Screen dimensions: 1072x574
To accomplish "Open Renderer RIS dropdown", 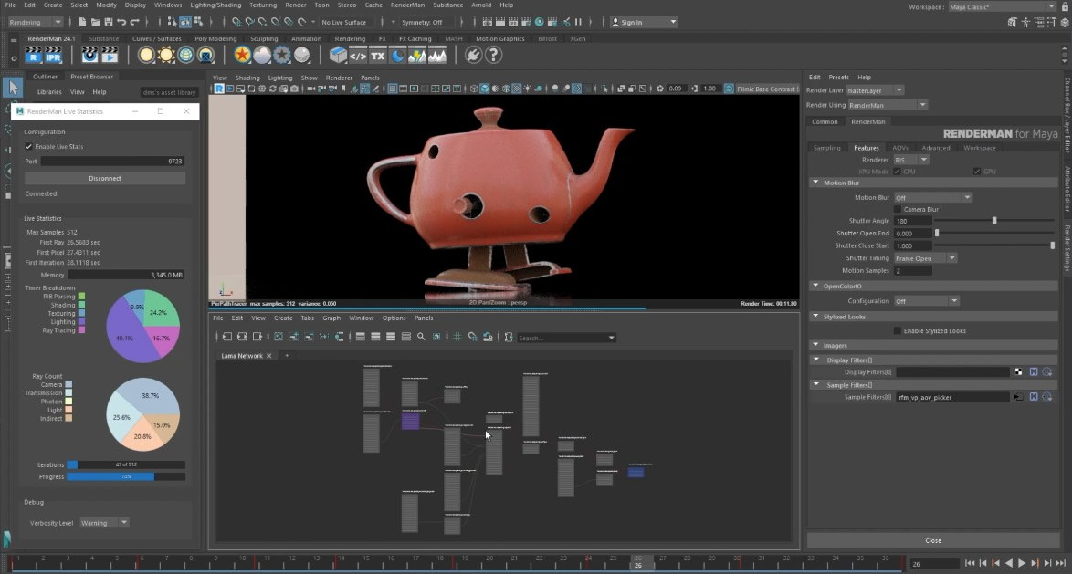I will click(x=910, y=160).
